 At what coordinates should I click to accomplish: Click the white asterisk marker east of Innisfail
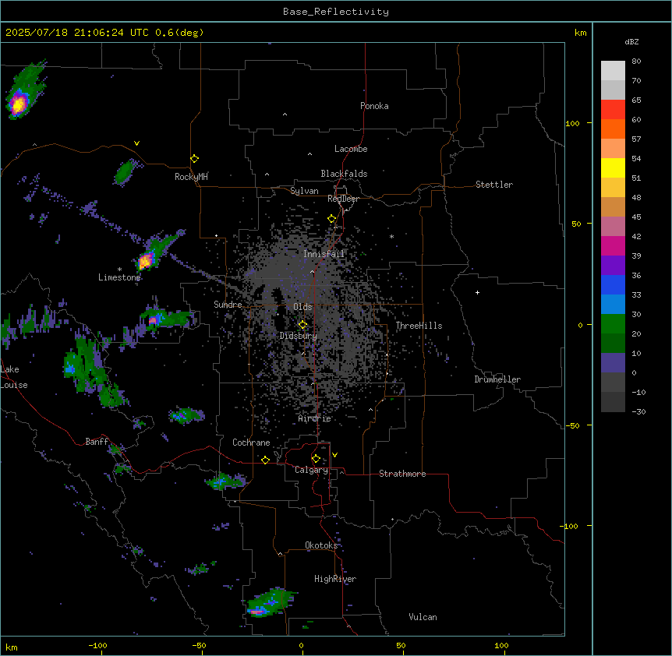point(391,237)
